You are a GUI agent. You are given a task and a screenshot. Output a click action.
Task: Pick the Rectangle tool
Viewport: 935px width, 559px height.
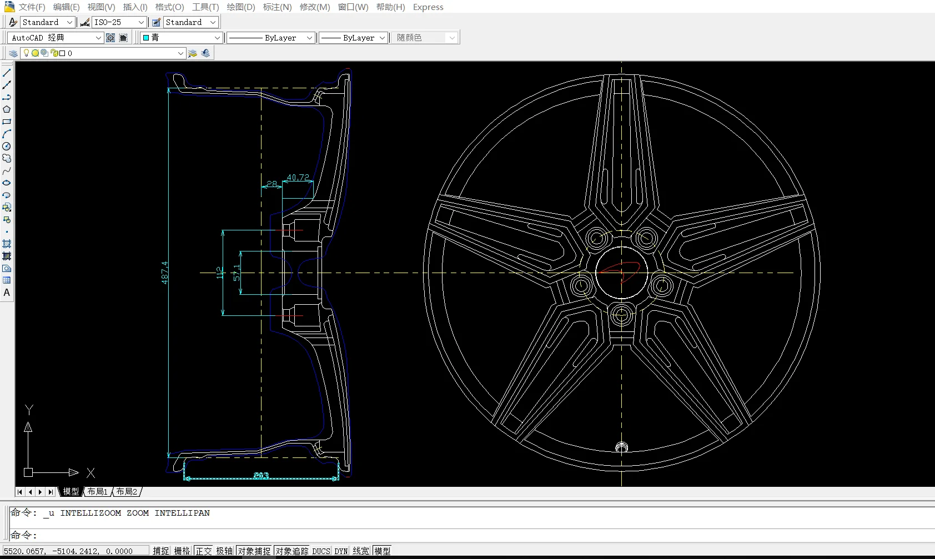click(x=7, y=122)
